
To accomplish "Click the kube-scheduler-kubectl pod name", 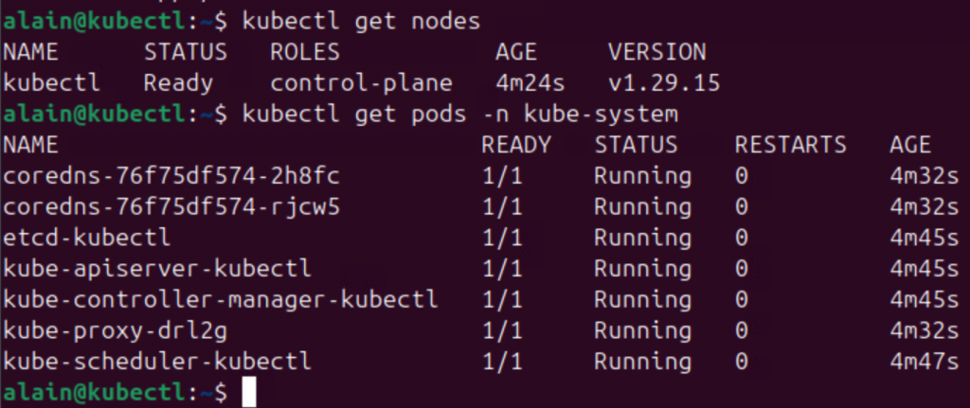I will click(157, 361).
